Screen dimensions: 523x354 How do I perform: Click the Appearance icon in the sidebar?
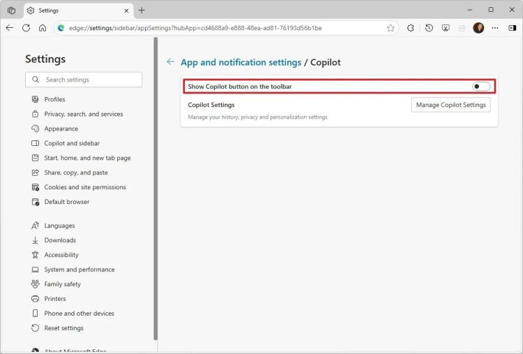pyautogui.click(x=36, y=128)
